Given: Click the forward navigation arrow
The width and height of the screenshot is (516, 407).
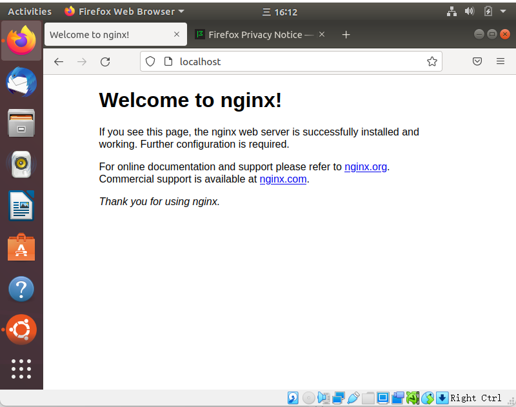Looking at the screenshot, I should (82, 61).
